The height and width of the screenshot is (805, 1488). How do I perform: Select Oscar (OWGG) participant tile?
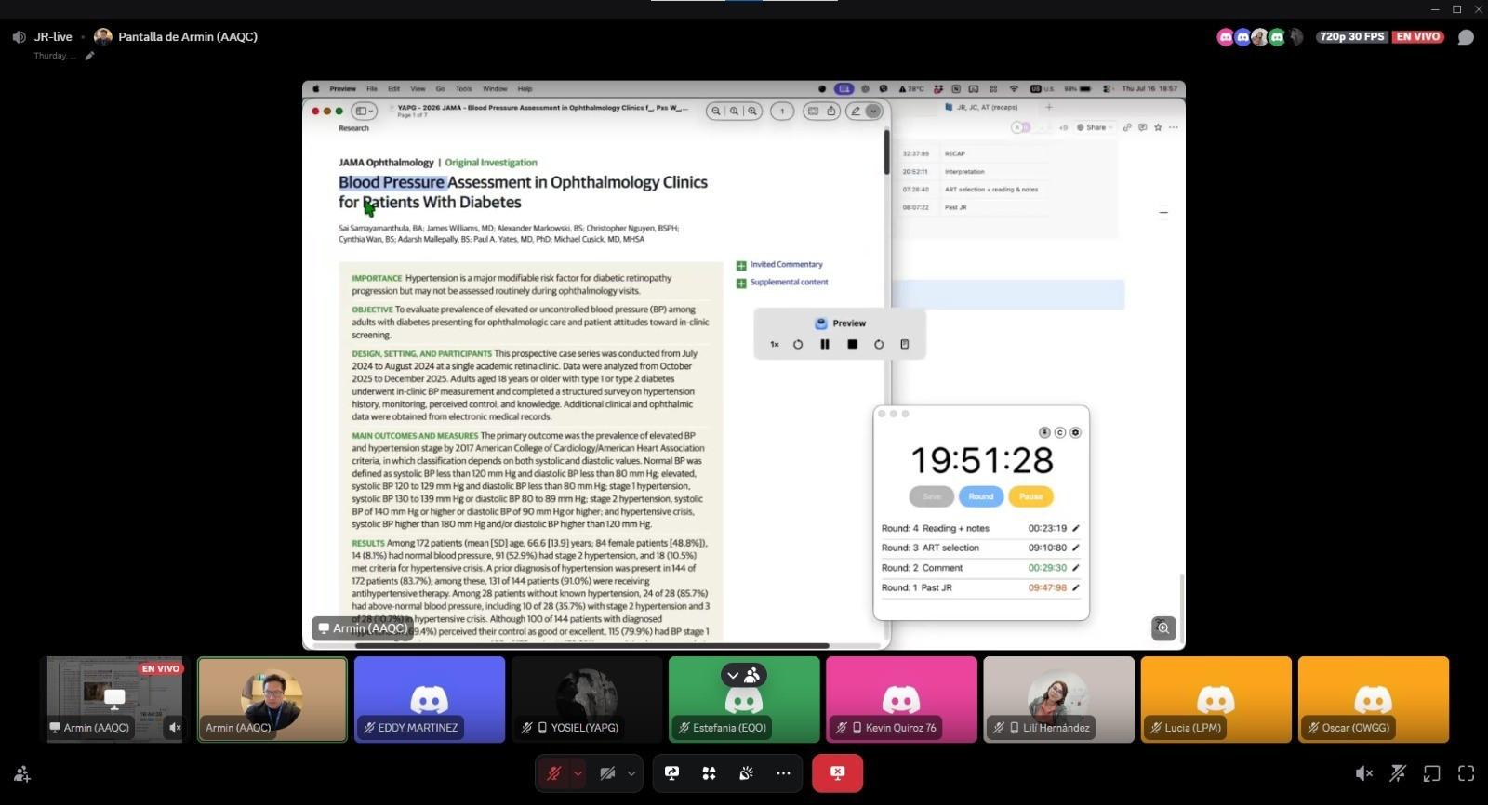coord(1373,699)
